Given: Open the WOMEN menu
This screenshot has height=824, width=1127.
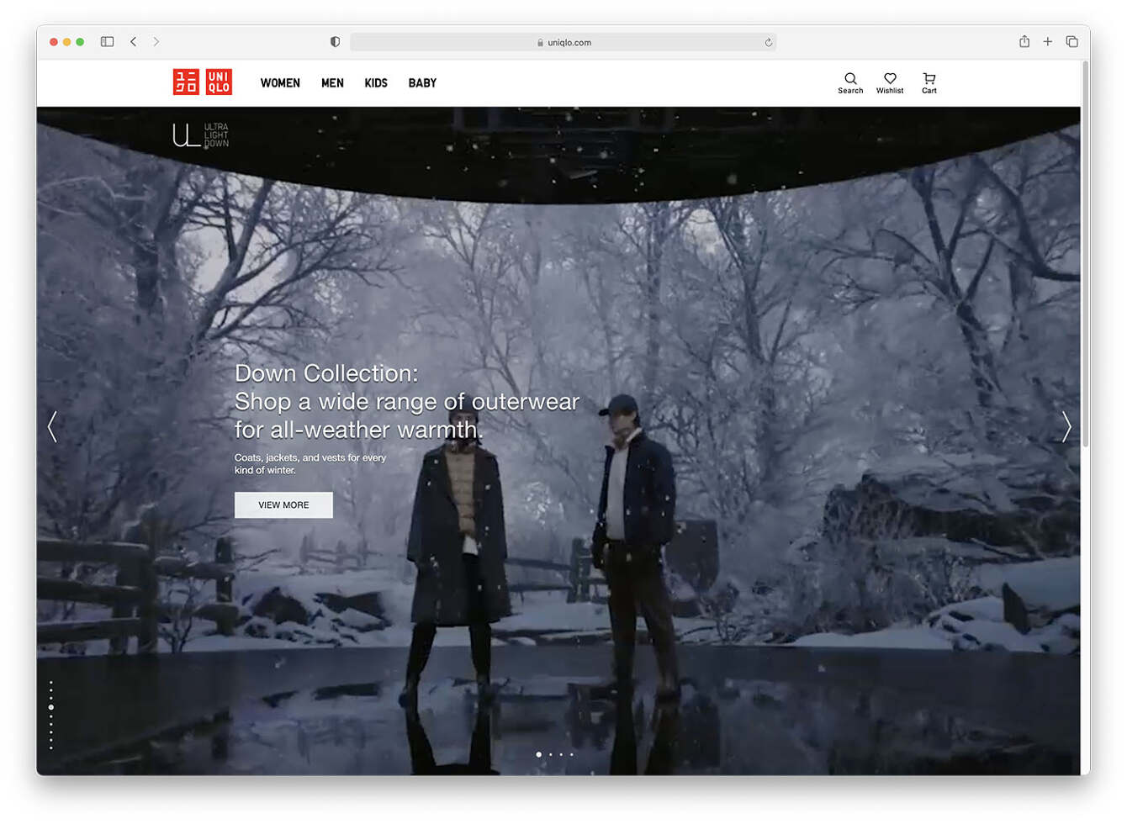Looking at the screenshot, I should point(280,83).
